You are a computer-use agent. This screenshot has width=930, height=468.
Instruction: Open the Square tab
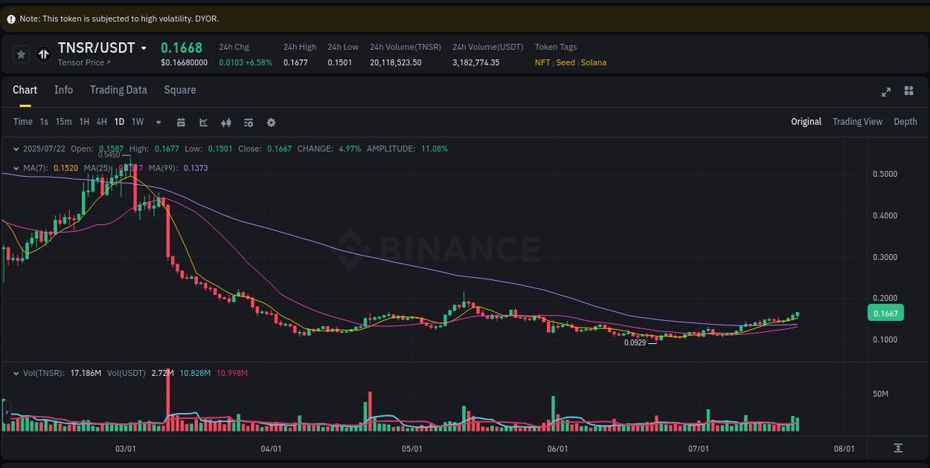pos(179,90)
